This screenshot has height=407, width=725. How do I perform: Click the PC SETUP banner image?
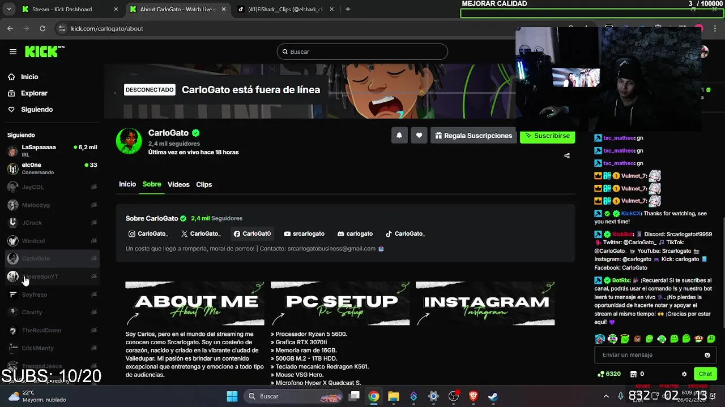[340, 304]
